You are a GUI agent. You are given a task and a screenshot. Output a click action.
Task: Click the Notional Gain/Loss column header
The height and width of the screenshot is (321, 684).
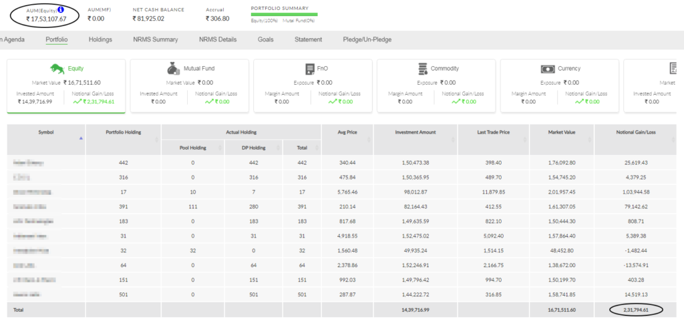[635, 139]
